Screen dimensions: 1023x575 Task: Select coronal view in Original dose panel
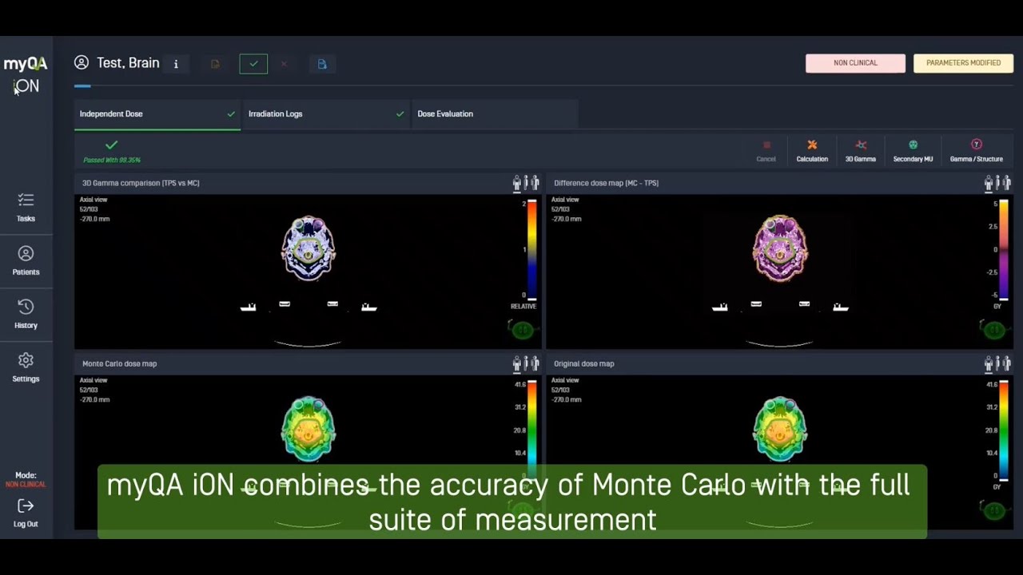[1006, 363]
